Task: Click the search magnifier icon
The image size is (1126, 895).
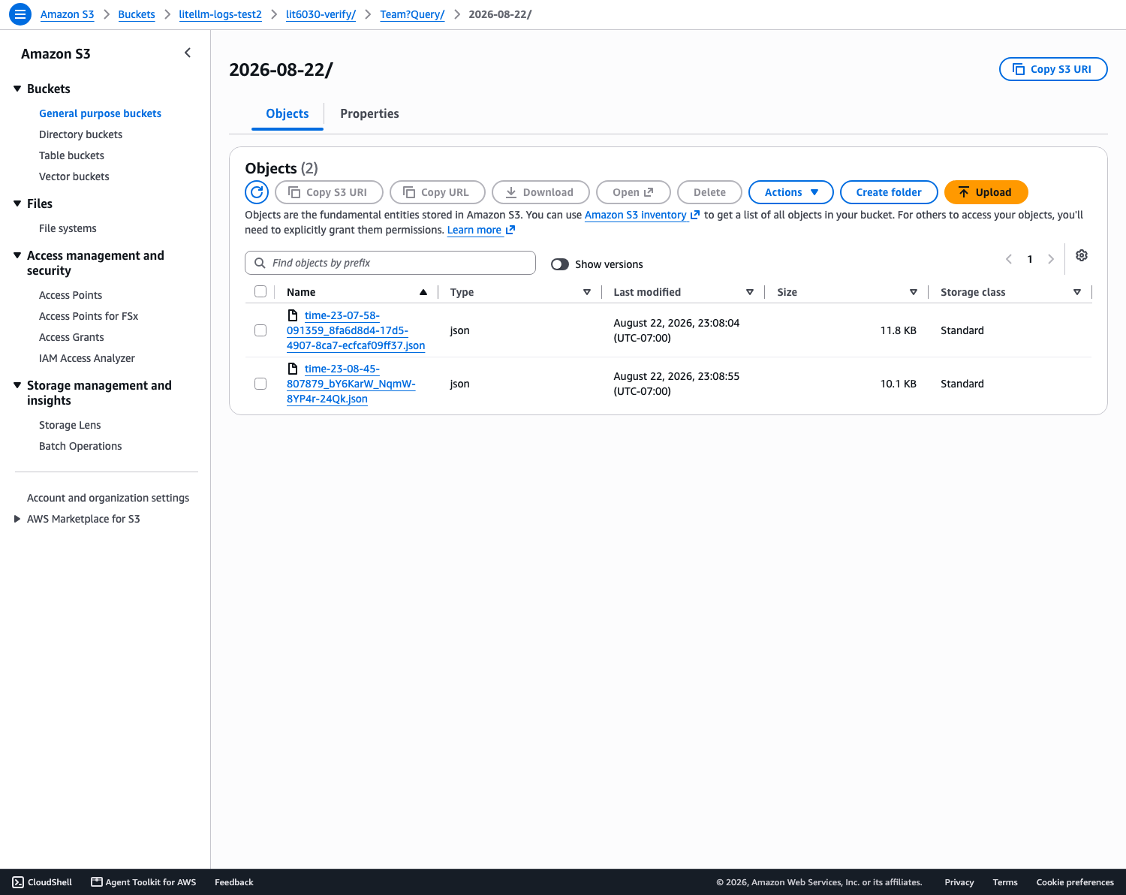Action: (x=260, y=263)
